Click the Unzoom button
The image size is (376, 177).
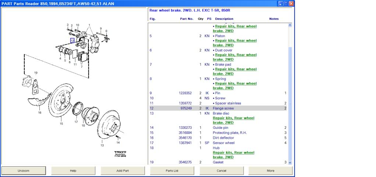click(x=24, y=171)
